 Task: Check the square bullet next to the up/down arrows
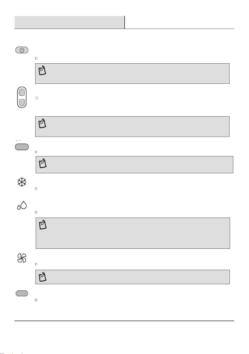[37, 98]
